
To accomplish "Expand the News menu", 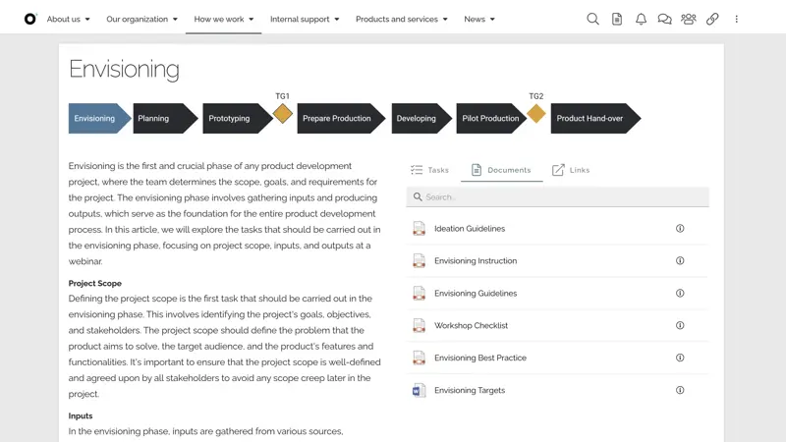I will [479, 19].
